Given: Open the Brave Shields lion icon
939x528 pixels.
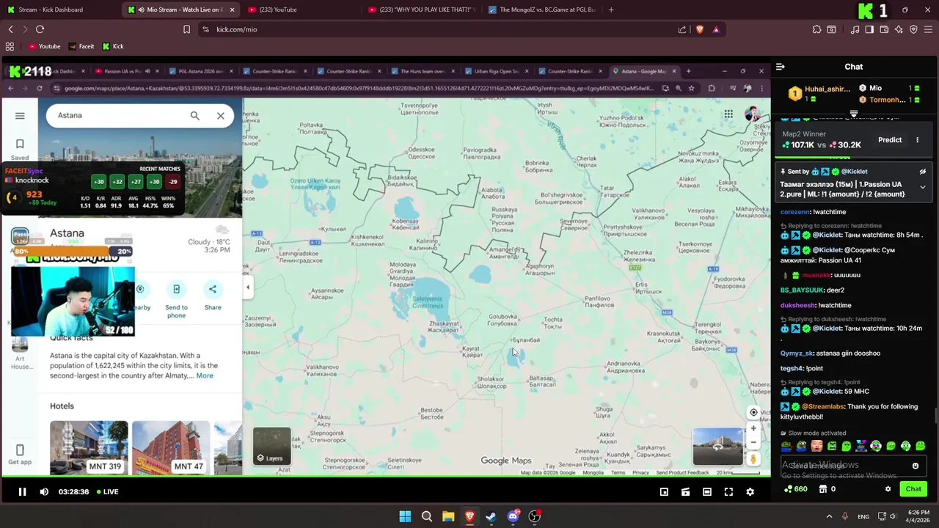Looking at the screenshot, I should (699, 29).
